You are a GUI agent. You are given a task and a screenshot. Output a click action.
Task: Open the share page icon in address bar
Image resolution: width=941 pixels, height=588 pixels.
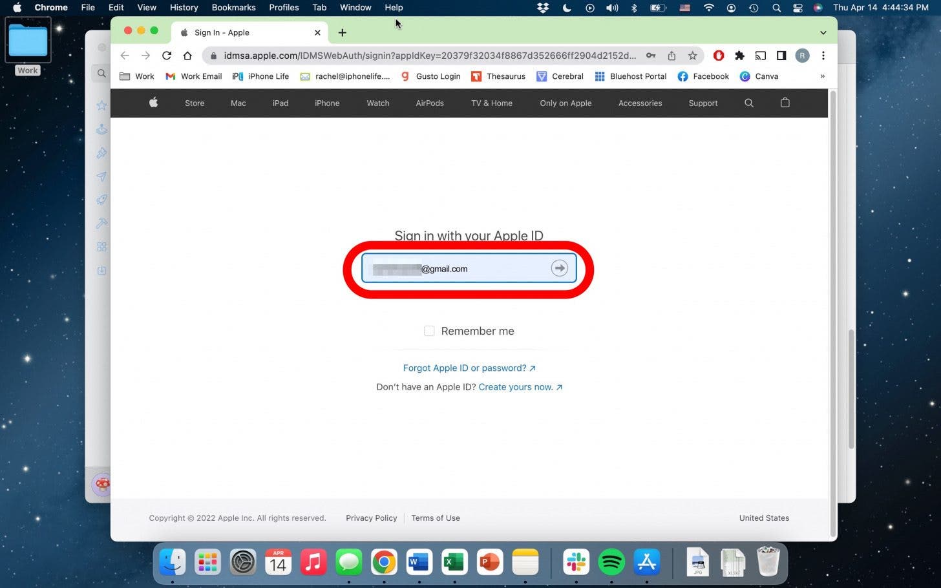point(672,56)
